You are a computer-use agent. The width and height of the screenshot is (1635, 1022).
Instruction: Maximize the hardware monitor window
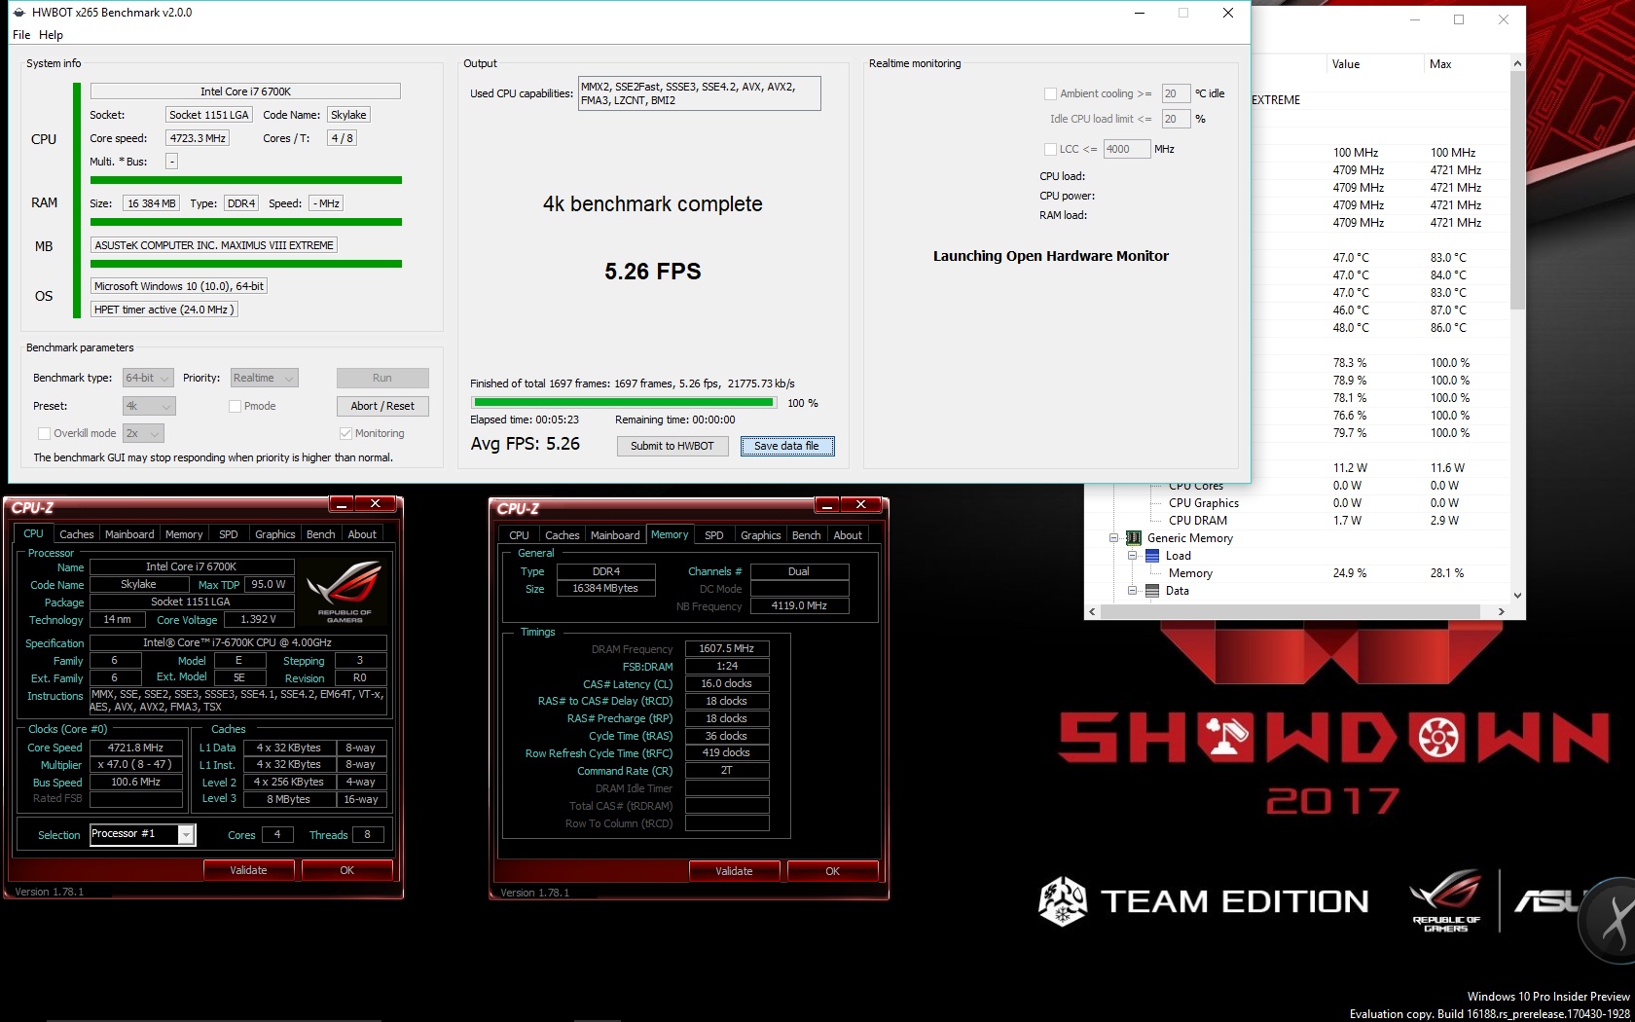coord(1459,19)
